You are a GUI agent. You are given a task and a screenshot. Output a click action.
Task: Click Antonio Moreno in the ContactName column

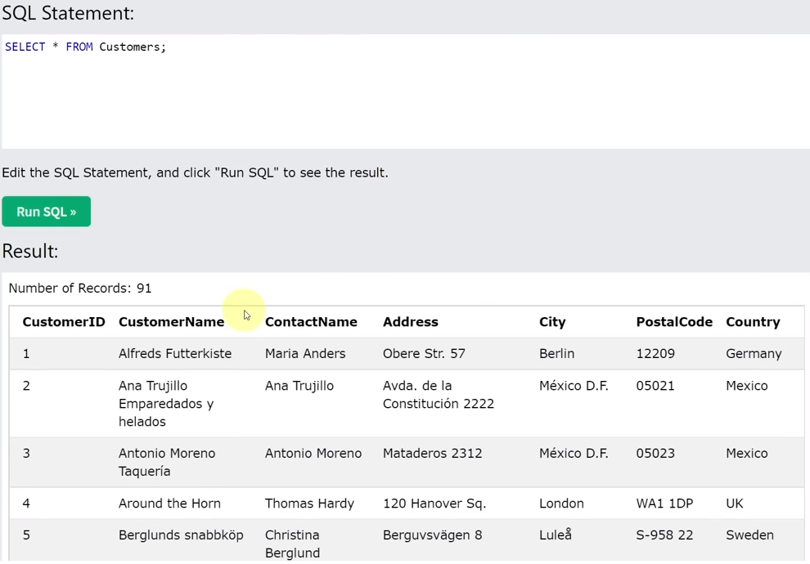pos(313,454)
